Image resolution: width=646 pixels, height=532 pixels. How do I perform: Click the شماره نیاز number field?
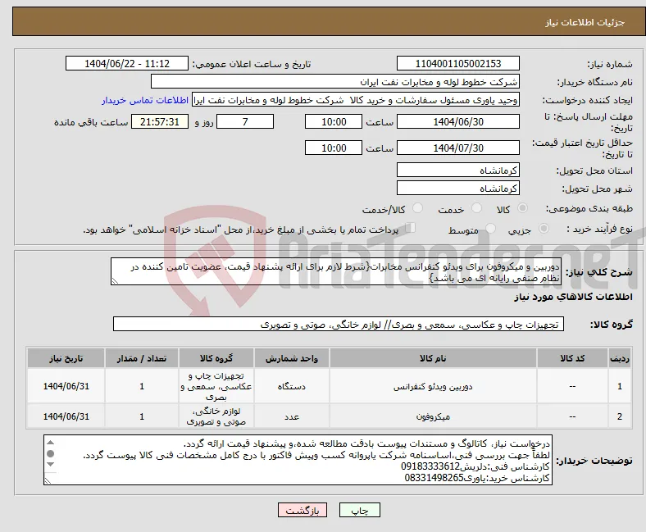pyautogui.click(x=457, y=63)
